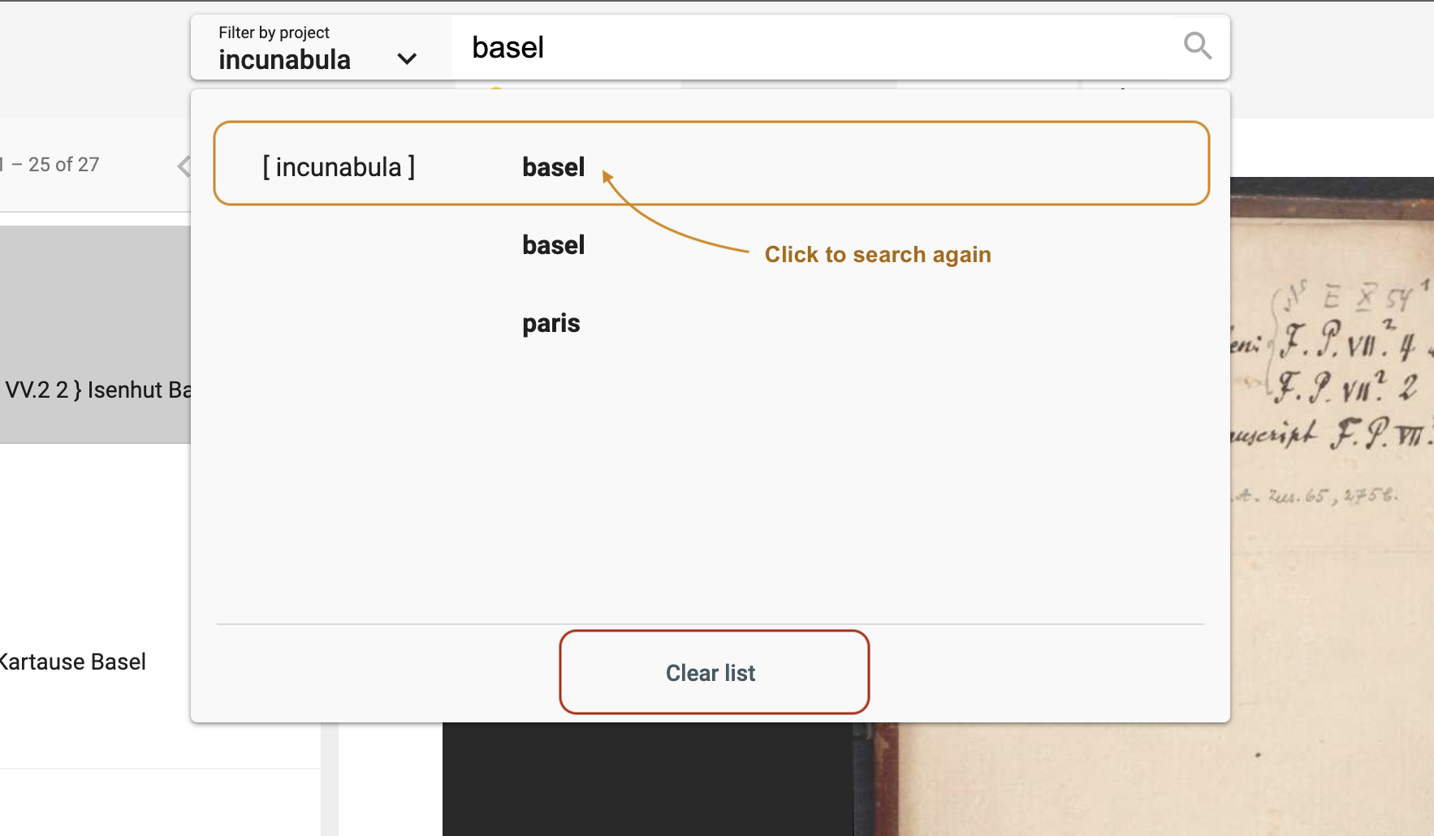Screen dimensions: 1434x836
Task: Click the divider above Clear list
Action: click(x=712, y=624)
